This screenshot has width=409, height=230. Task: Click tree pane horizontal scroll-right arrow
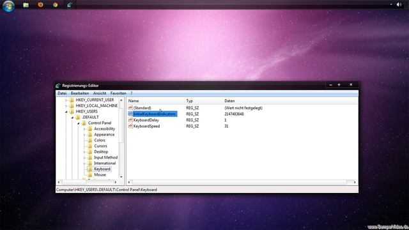click(116, 182)
